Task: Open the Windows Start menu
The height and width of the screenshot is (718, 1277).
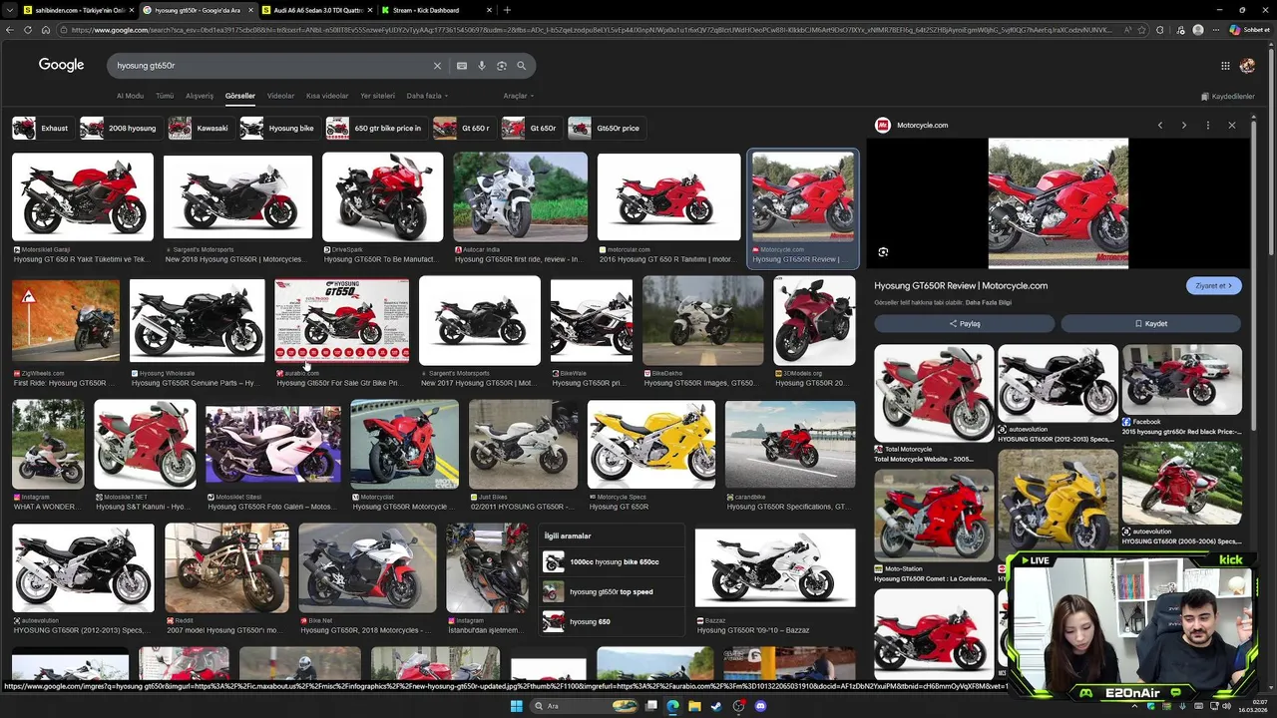Action: click(x=516, y=706)
